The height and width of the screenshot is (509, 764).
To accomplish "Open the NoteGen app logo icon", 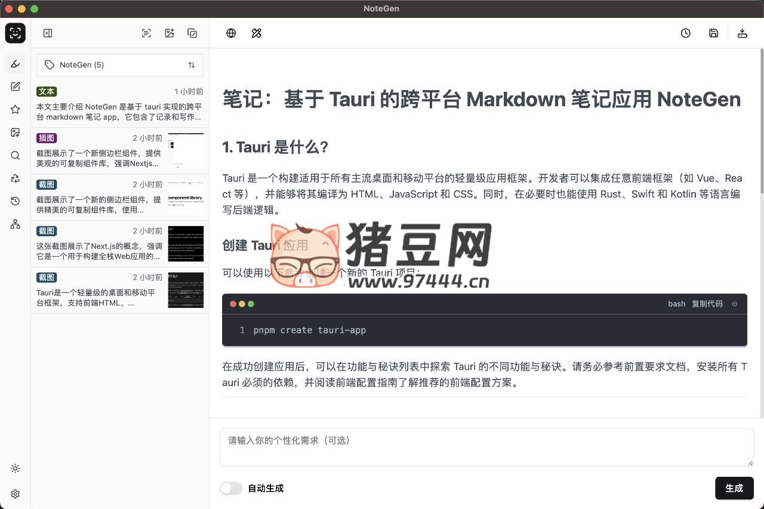I will (x=16, y=33).
